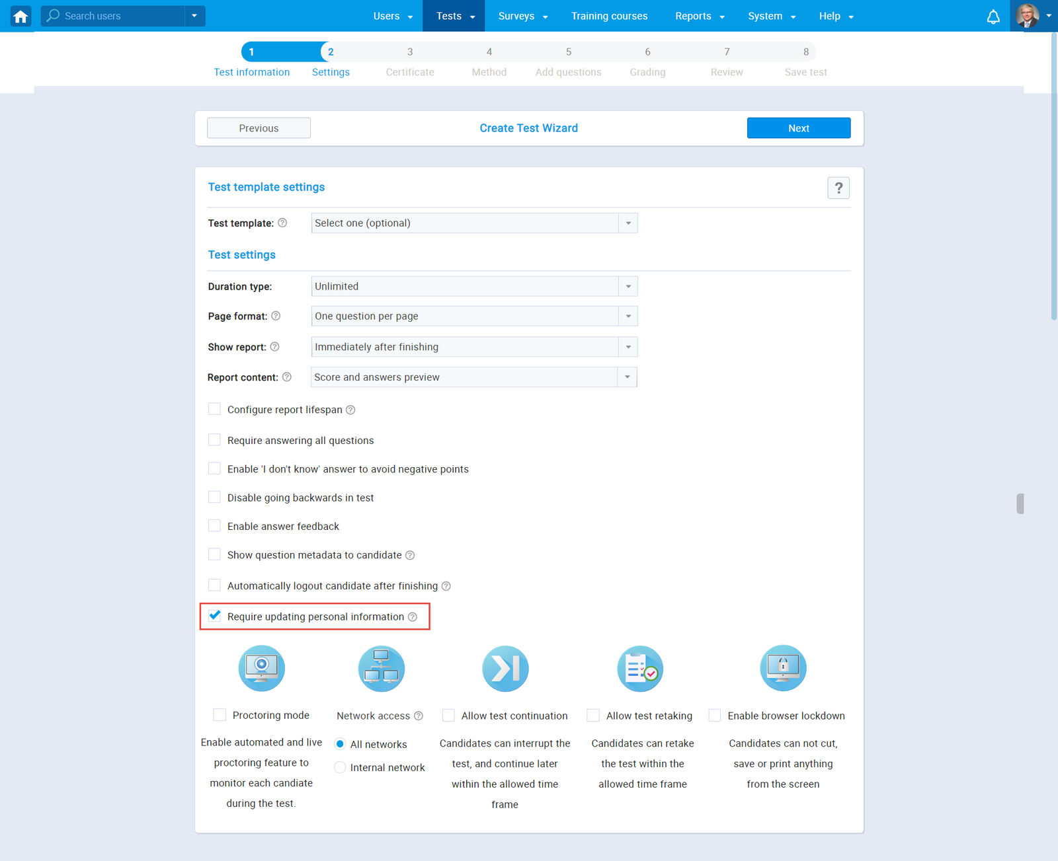Open the Page format dropdown
This screenshot has height=861, width=1058.
pos(474,316)
